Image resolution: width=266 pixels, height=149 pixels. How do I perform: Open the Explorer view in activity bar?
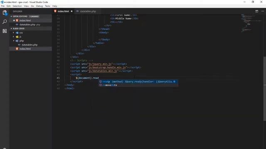(x=5, y=13)
